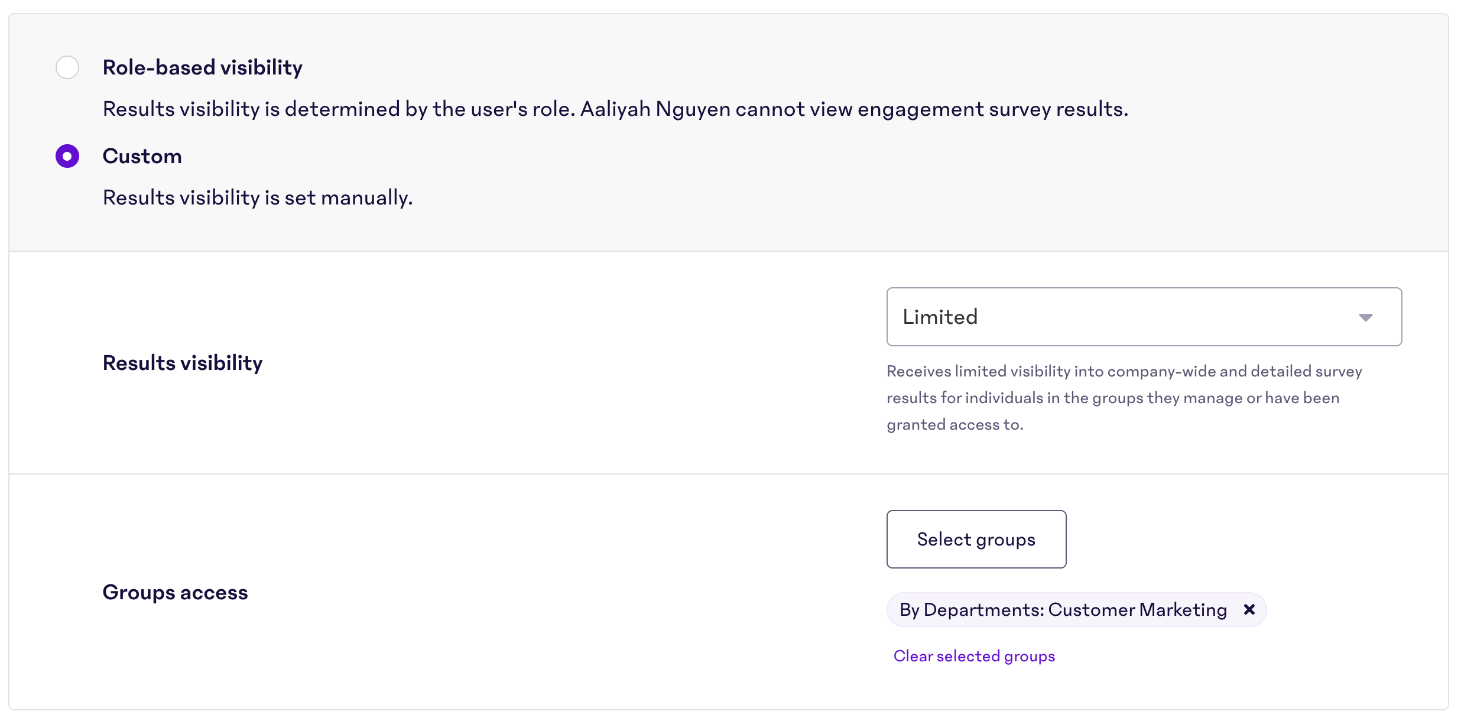This screenshot has width=1461, height=721.
Task: Click the By Departments: Customer Marketing chip
Action: (x=1076, y=609)
